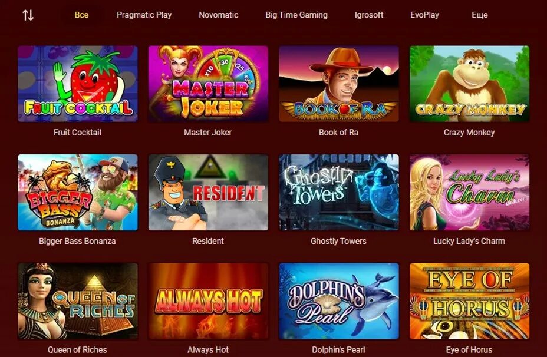Image resolution: width=547 pixels, height=357 pixels.
Task: Expand the Еще providers menu
Action: click(480, 15)
